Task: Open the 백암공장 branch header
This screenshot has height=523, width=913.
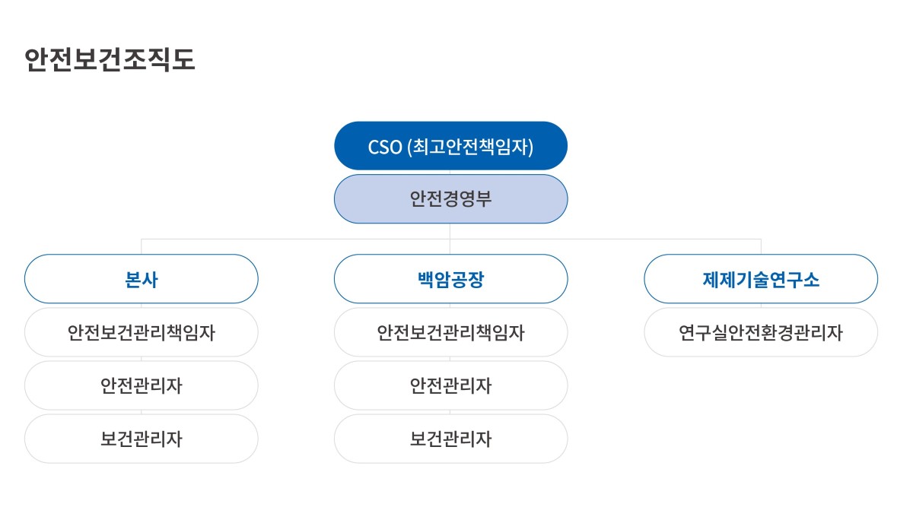Action: click(451, 279)
